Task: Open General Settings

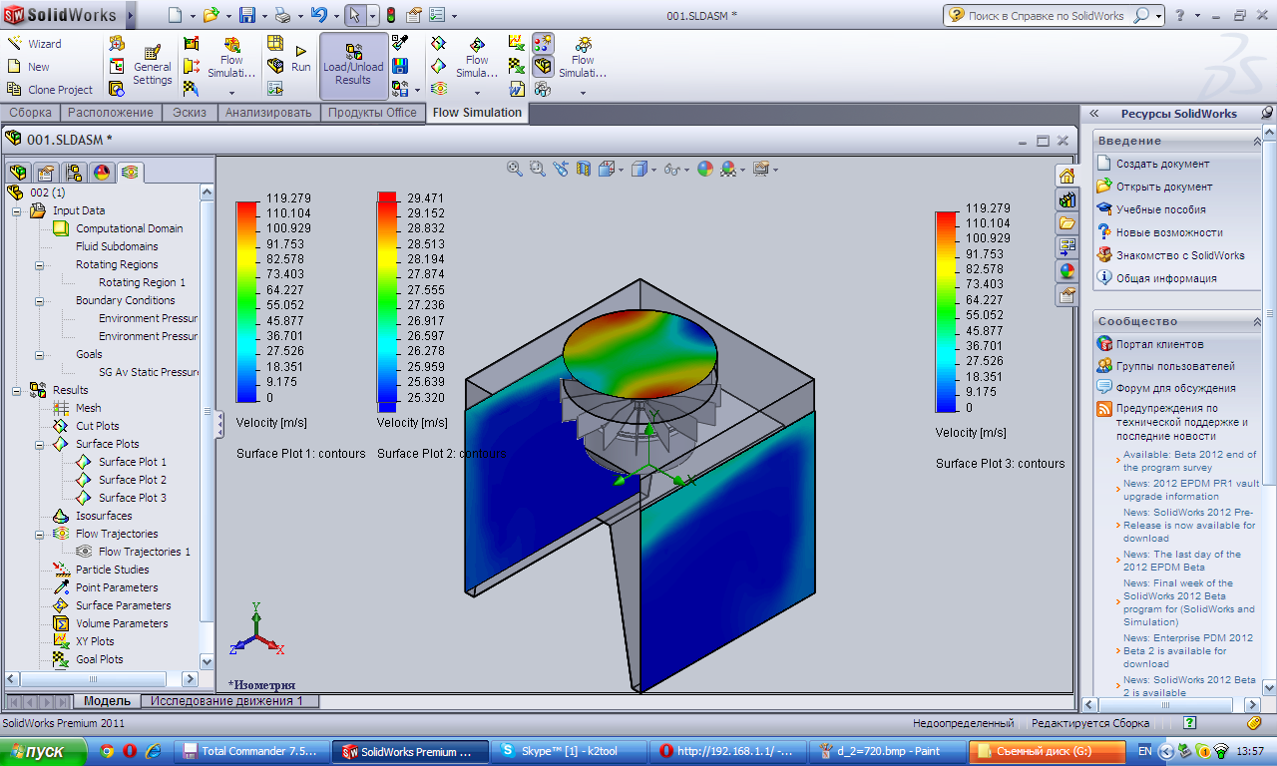Action: [152, 65]
